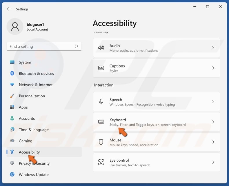Select Network & internet category
The image size is (229, 186).
[x=44, y=85]
